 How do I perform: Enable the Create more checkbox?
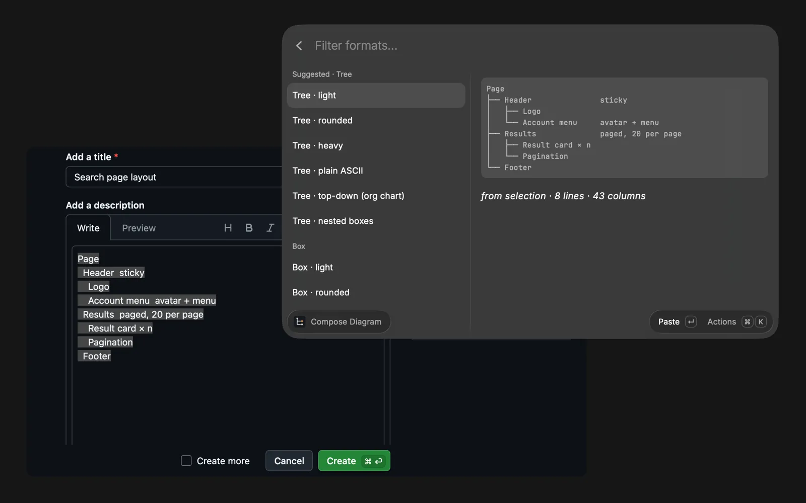tap(186, 461)
